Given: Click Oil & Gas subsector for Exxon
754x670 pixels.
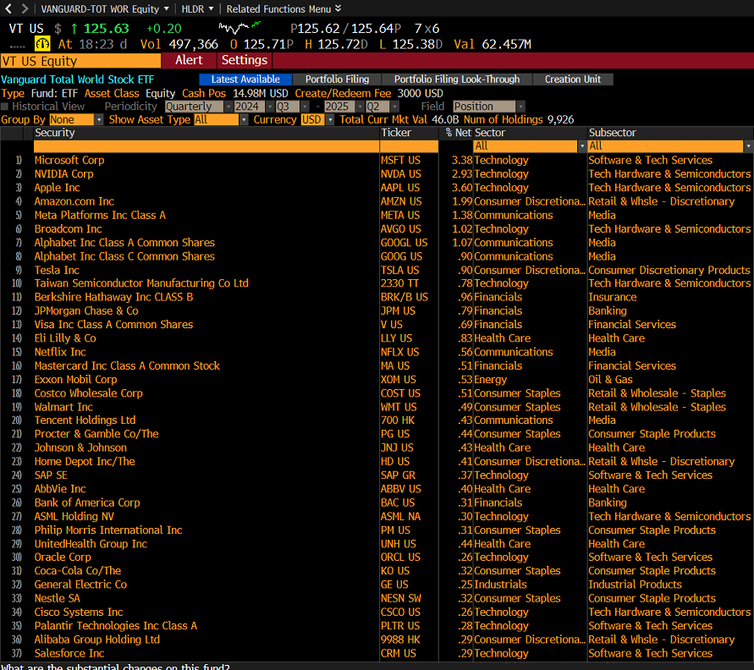Looking at the screenshot, I should coord(610,380).
